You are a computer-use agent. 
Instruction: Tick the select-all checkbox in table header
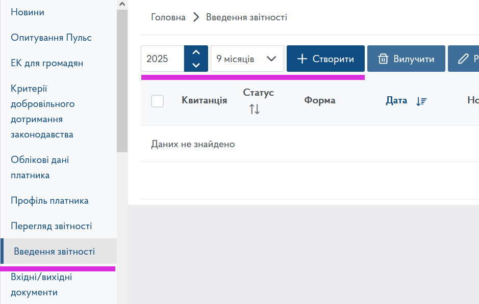pyautogui.click(x=158, y=101)
